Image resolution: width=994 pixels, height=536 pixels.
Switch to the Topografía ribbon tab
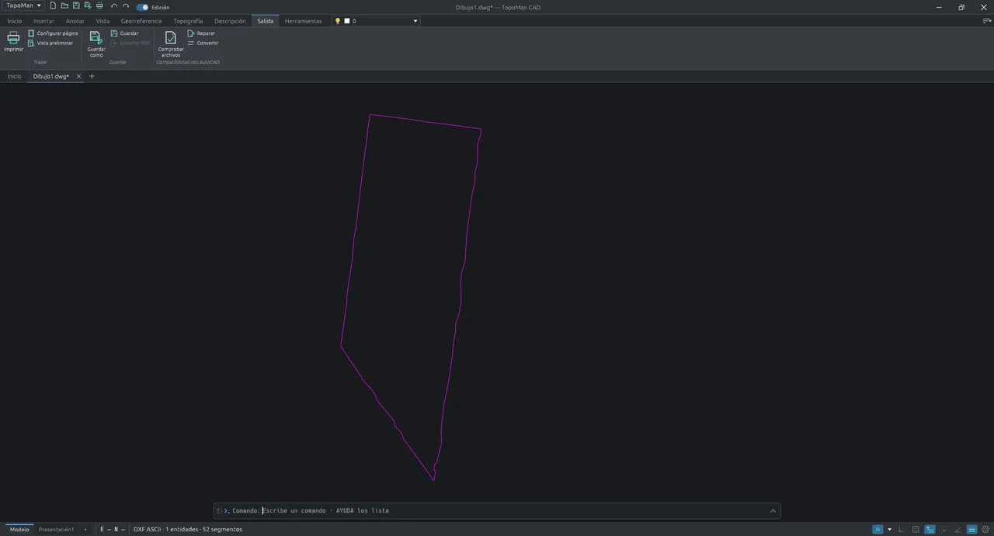188,21
